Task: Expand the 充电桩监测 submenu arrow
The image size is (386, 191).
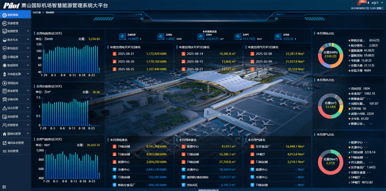Action: 28,74
